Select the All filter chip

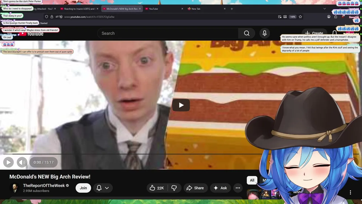(x=252, y=180)
